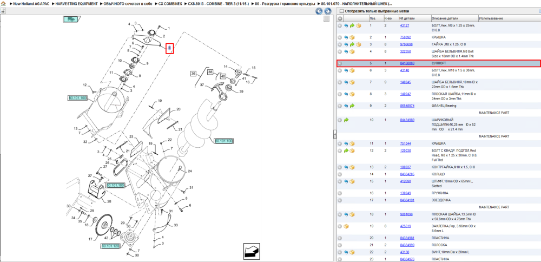
Task: Click blue arrow icon for part 140045
Action: 346,82
